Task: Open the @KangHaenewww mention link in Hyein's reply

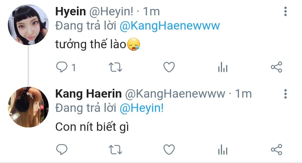Action: pos(170,26)
